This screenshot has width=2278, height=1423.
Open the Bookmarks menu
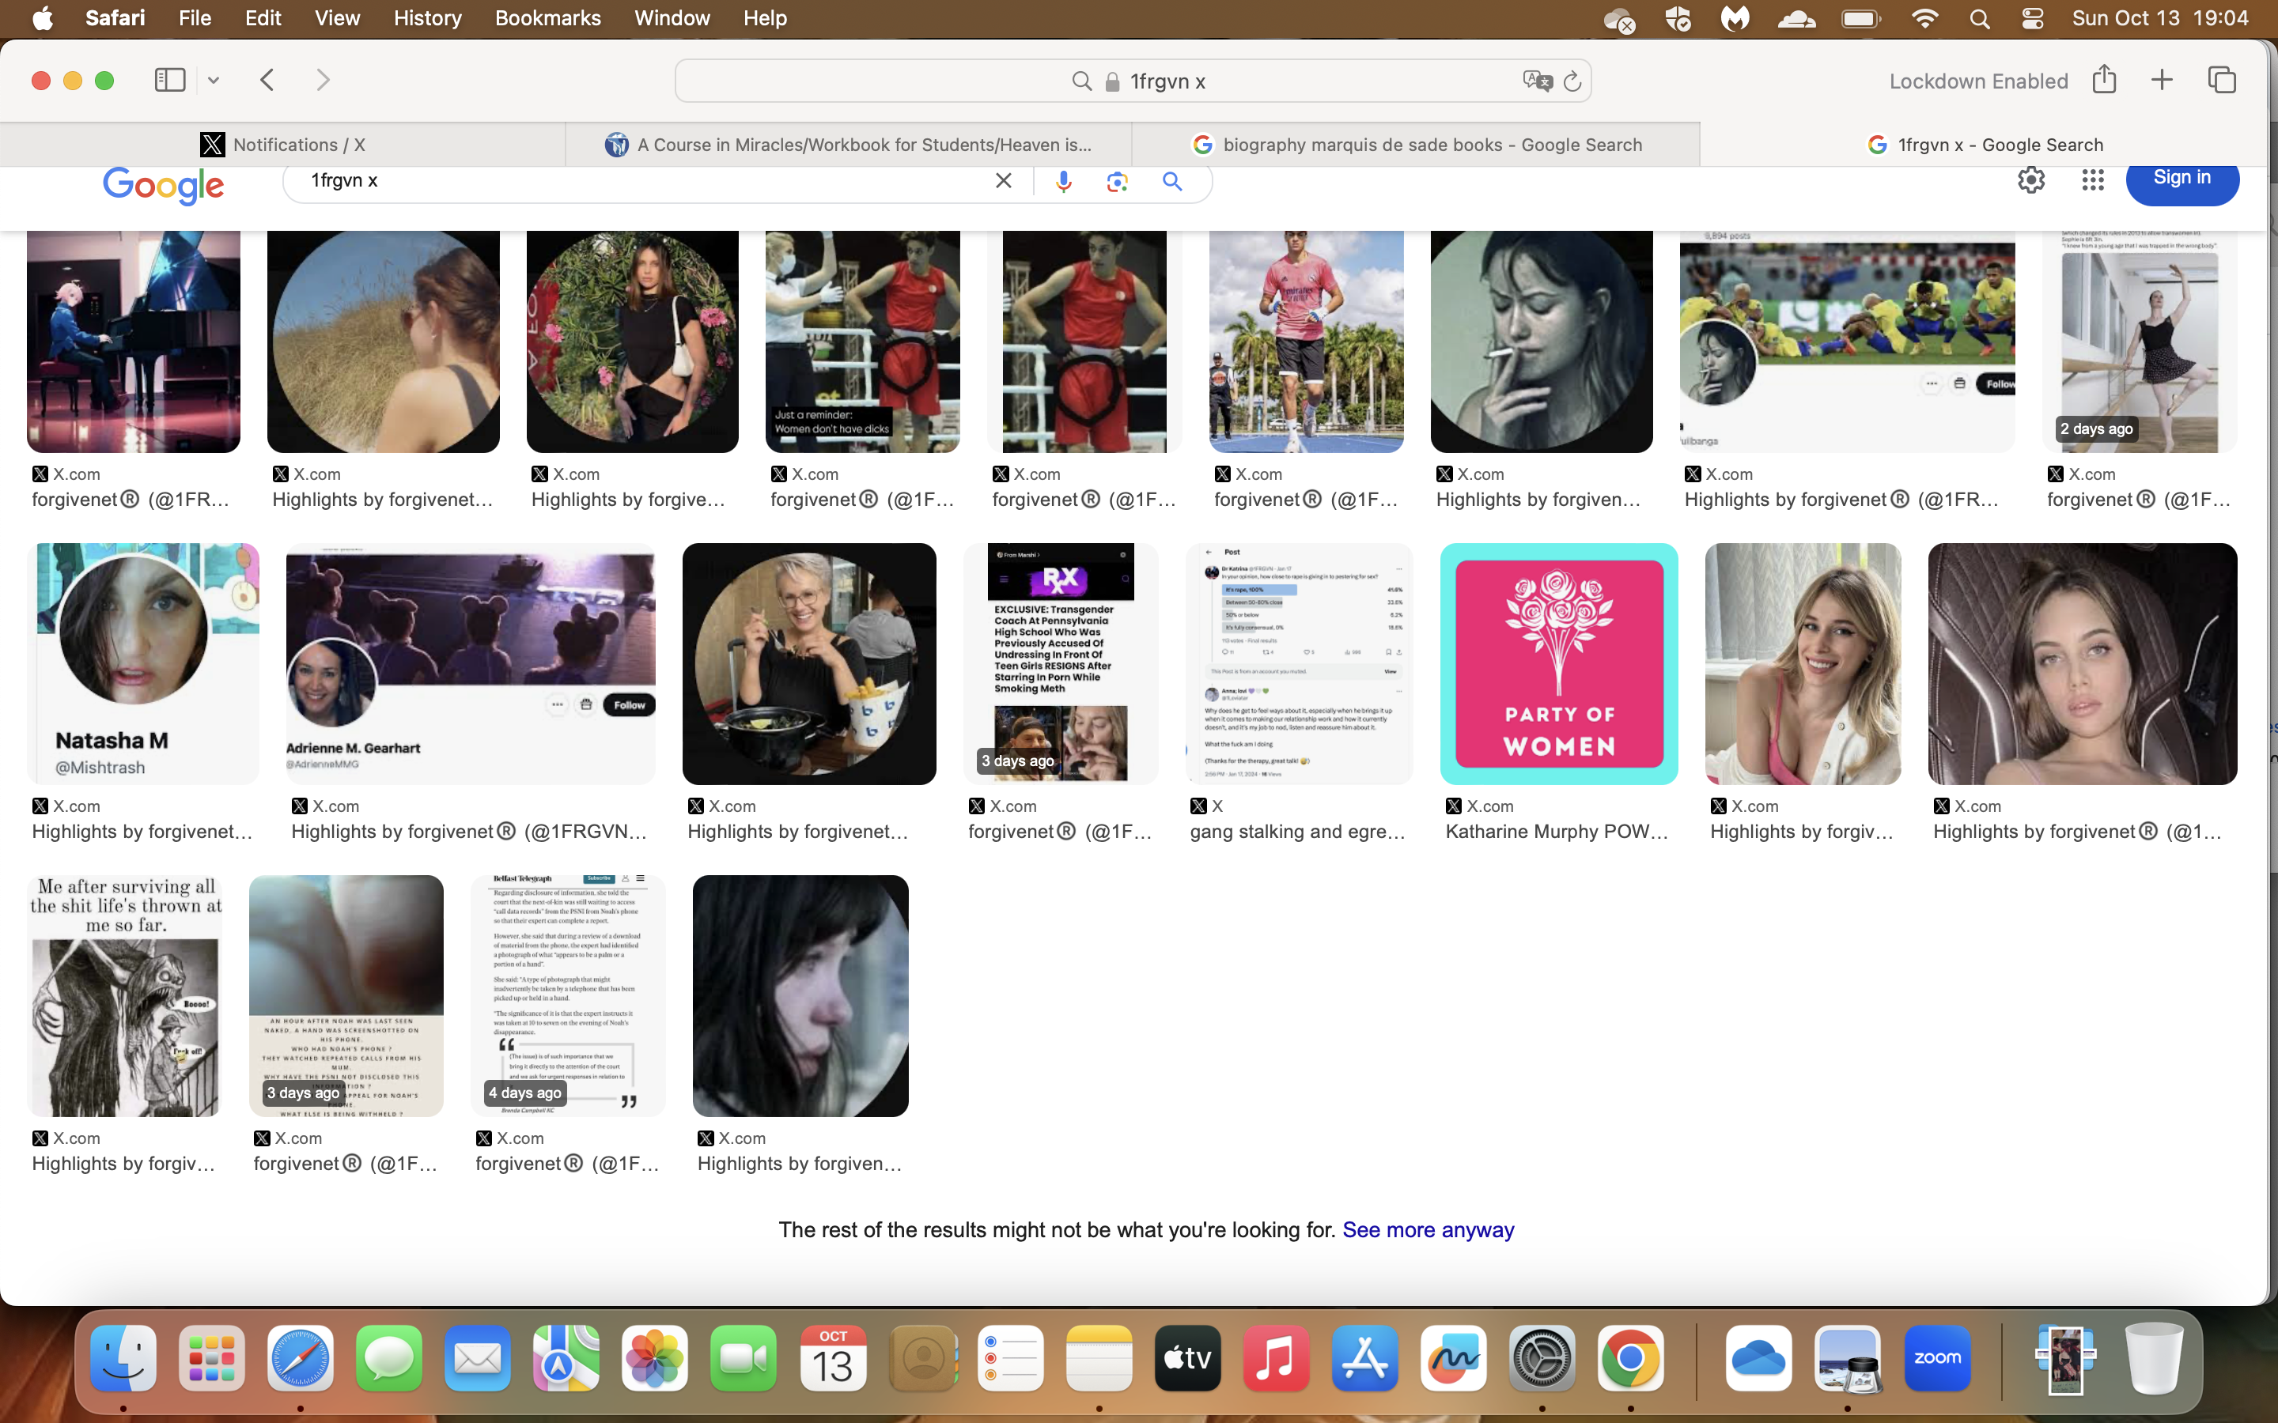click(x=548, y=18)
